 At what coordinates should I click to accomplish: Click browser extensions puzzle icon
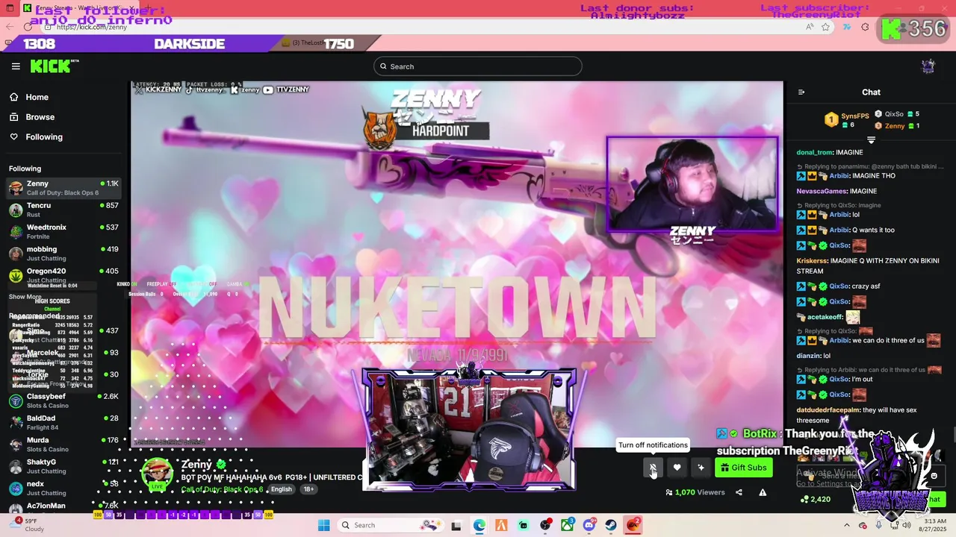[865, 27]
